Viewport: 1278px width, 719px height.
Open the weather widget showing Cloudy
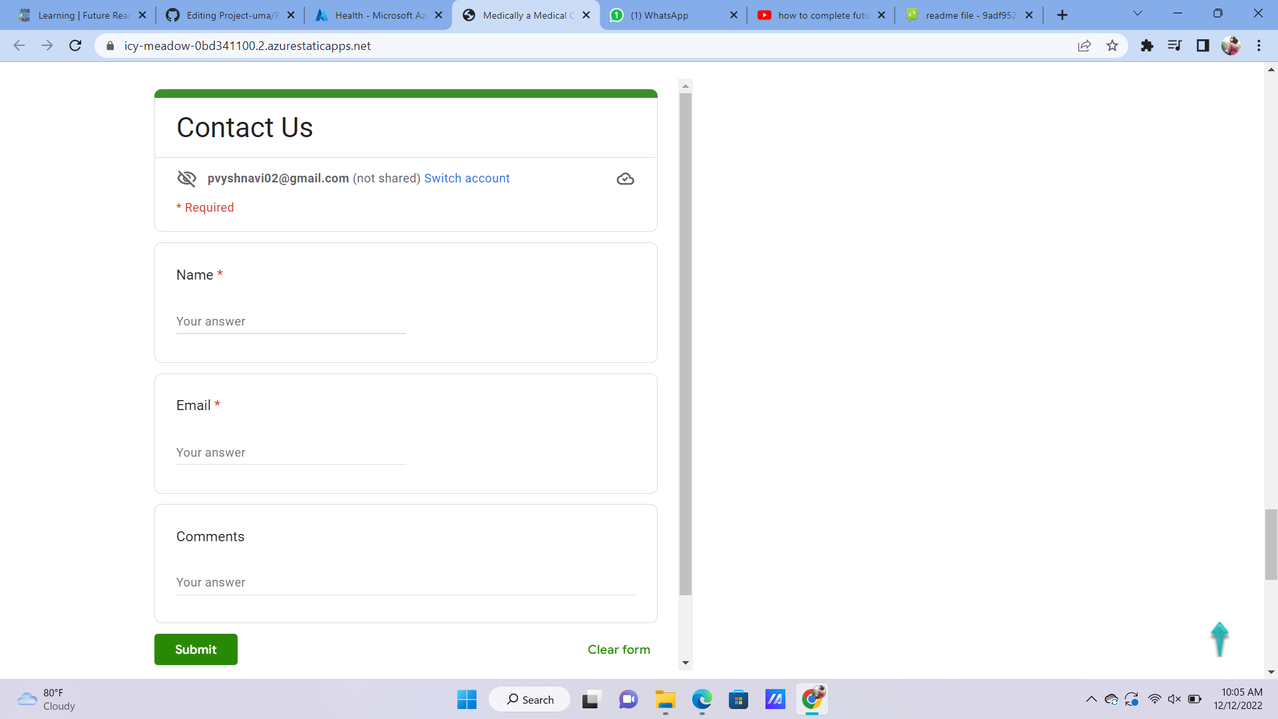(x=47, y=700)
